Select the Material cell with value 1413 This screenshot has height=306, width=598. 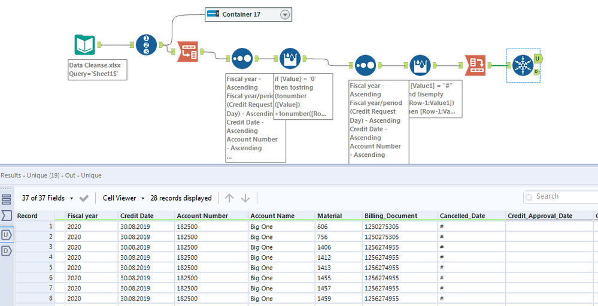[339, 268]
